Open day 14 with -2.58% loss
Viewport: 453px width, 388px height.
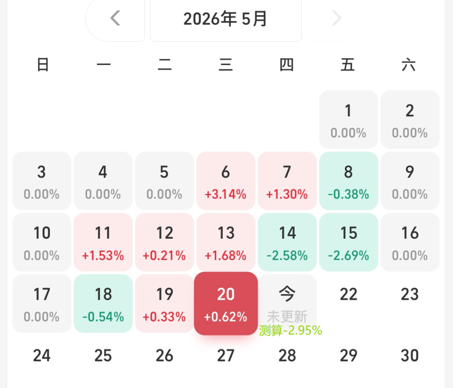click(287, 242)
